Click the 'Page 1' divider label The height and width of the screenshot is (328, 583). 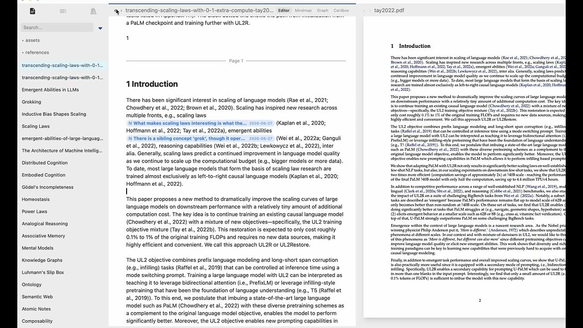tap(236, 61)
